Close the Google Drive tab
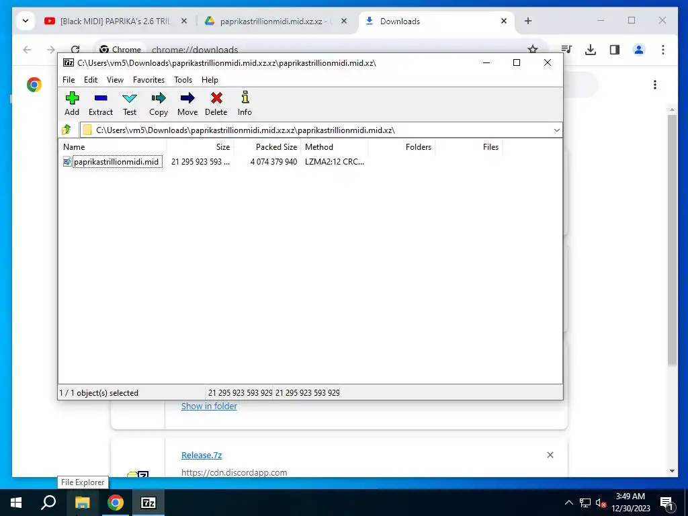 coord(344,21)
